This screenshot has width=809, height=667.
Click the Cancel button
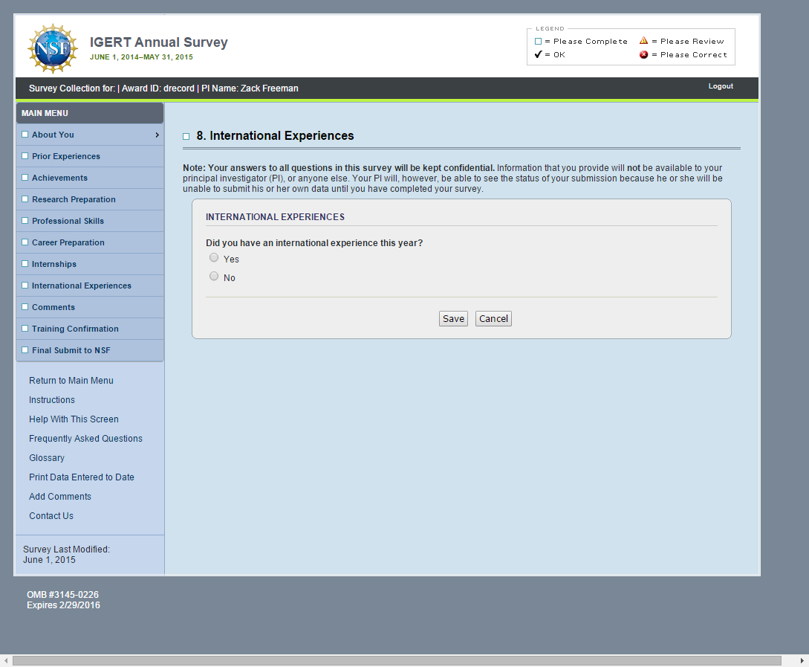[493, 319]
